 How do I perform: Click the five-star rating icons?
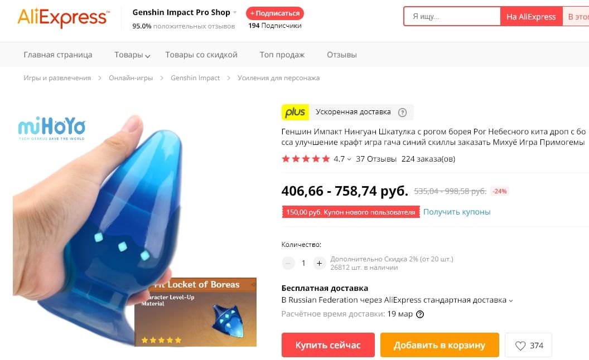pos(306,159)
